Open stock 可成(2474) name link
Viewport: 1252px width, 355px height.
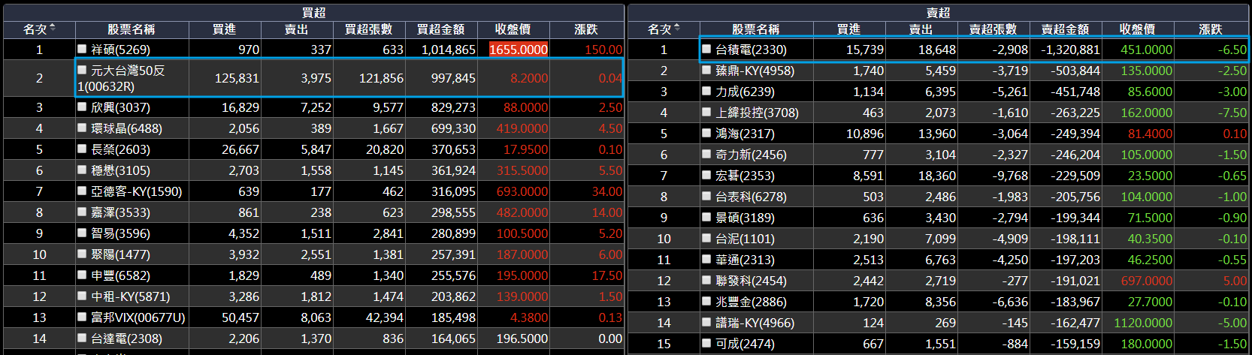(745, 344)
